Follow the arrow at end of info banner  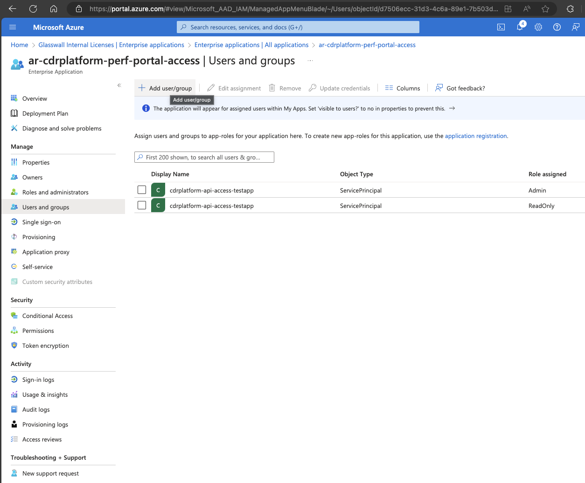(x=452, y=108)
